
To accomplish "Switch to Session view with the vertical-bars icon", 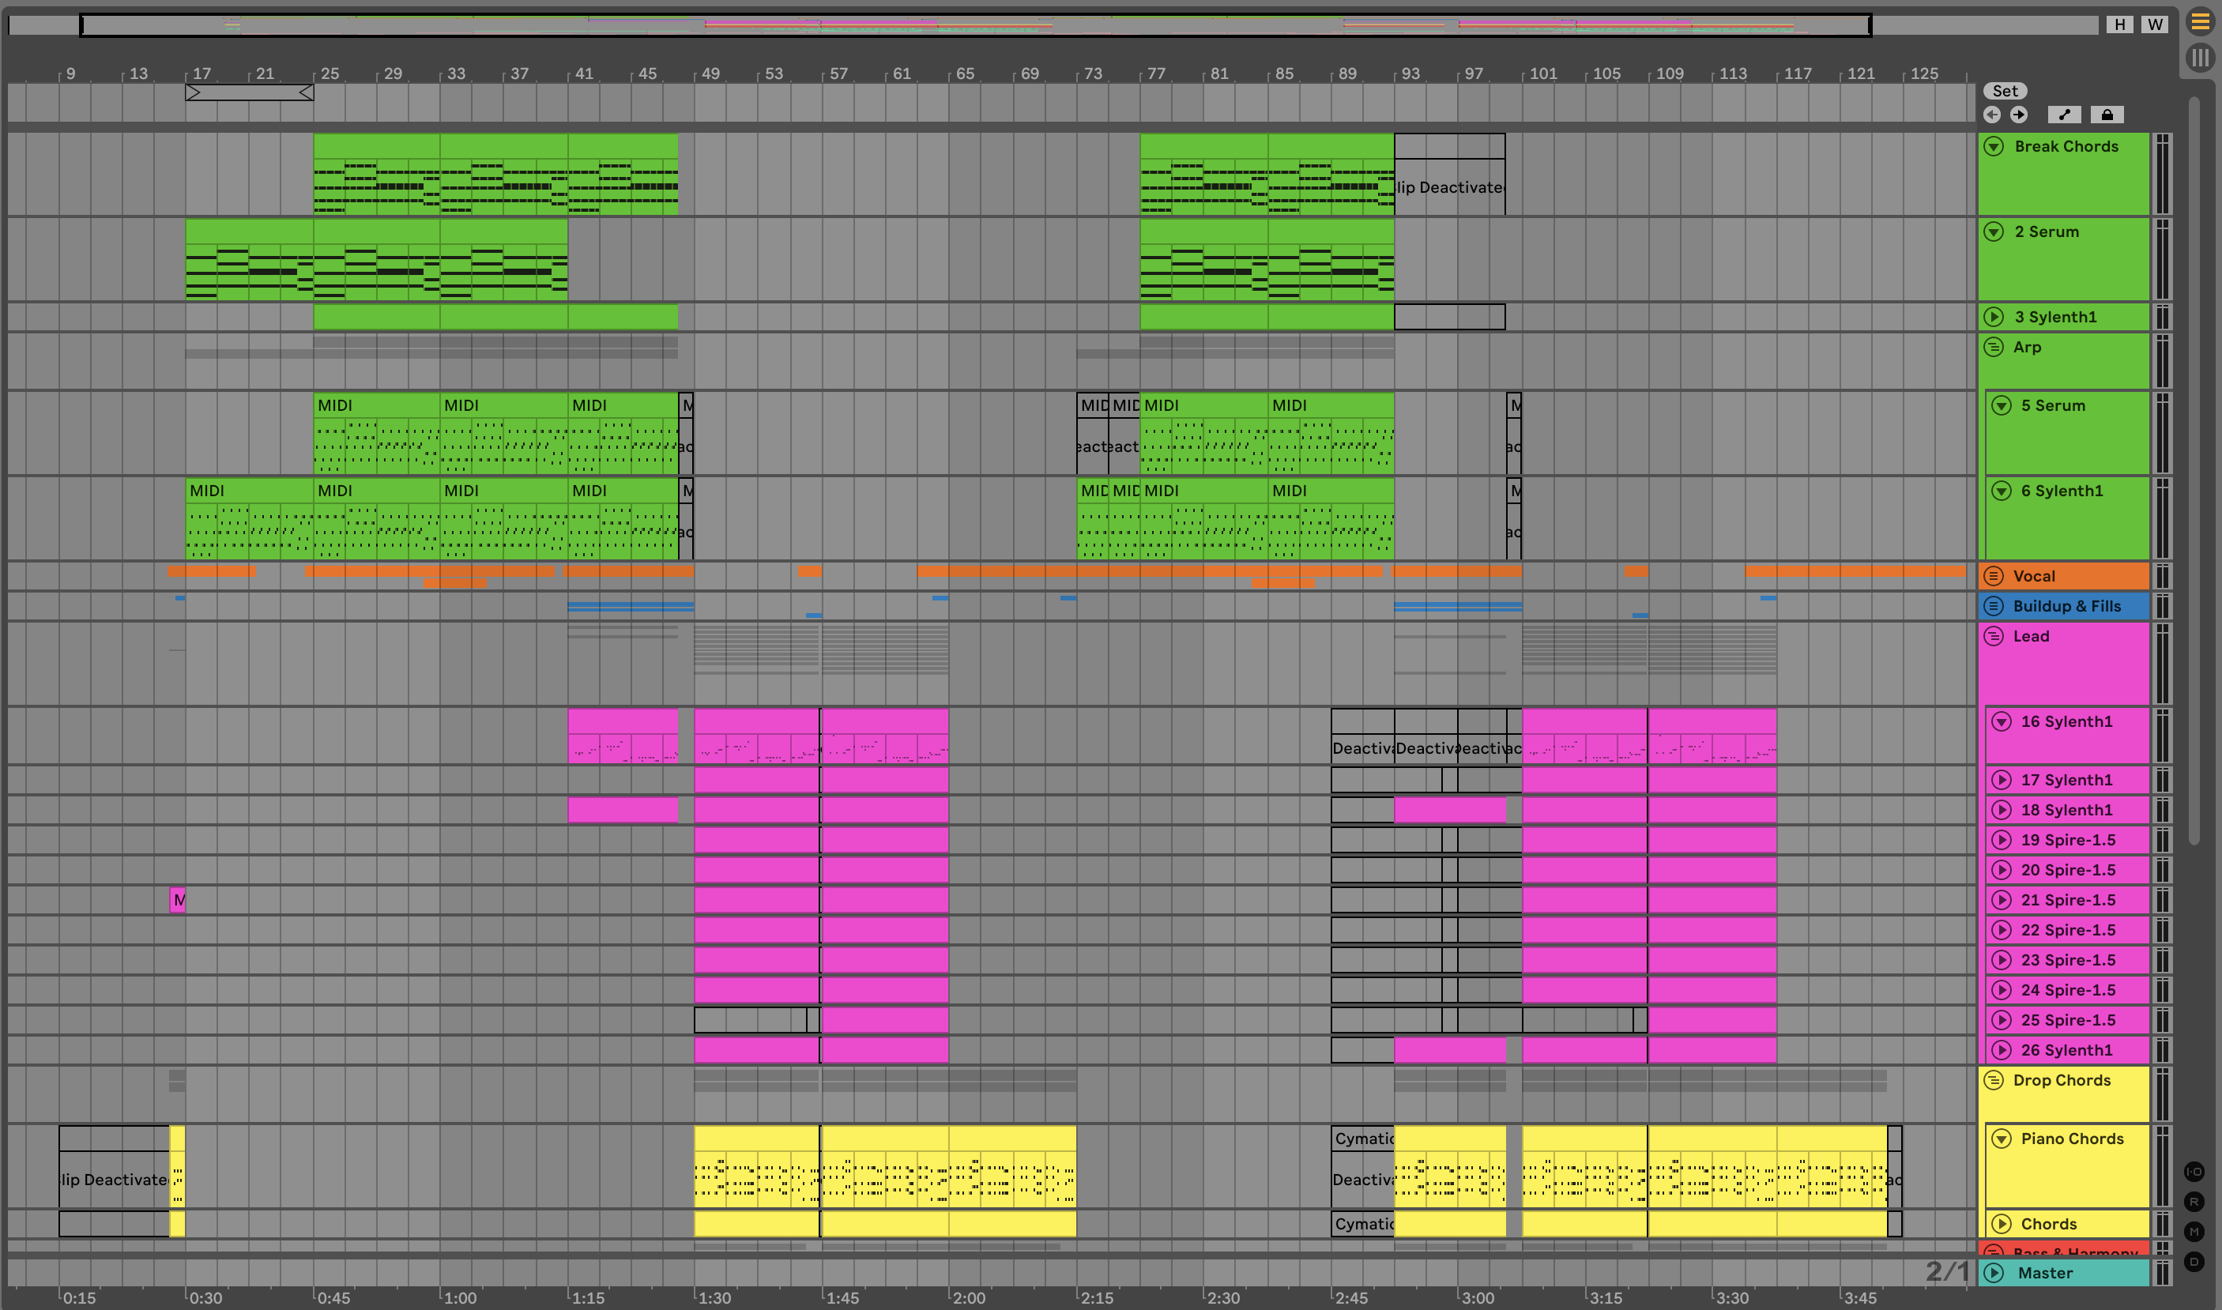I will click(x=2199, y=58).
